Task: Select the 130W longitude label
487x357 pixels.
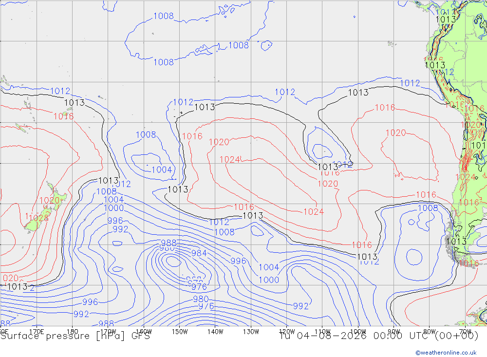Action: click(x=251, y=332)
